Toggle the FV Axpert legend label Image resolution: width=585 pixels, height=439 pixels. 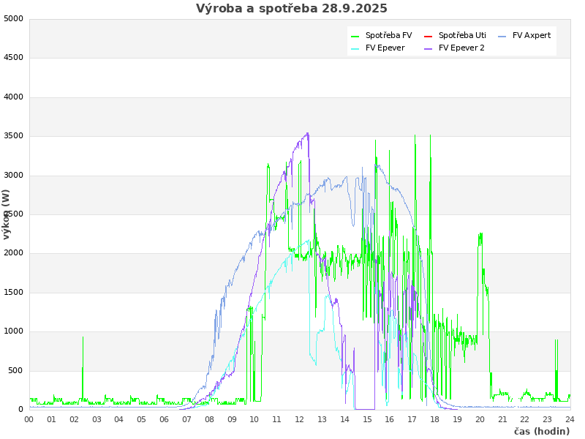(532, 35)
